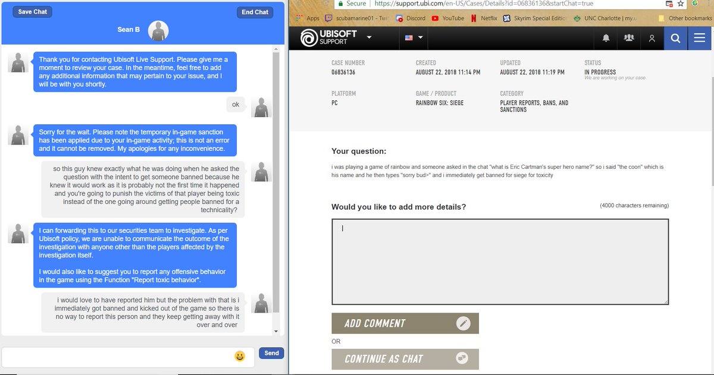Click the Player Reports, Bans, and Sanctions category
Screen dimensions: 714x375
point(534,106)
